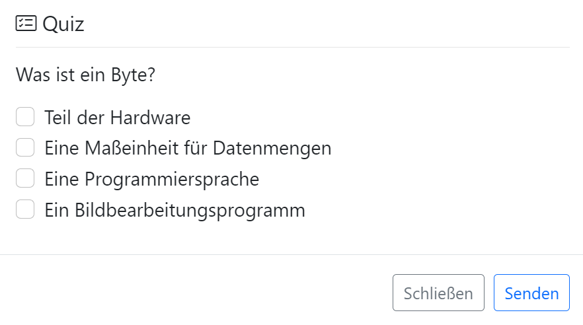
Task: Click the question 'Was ist ein Byte?'
Action: point(85,75)
